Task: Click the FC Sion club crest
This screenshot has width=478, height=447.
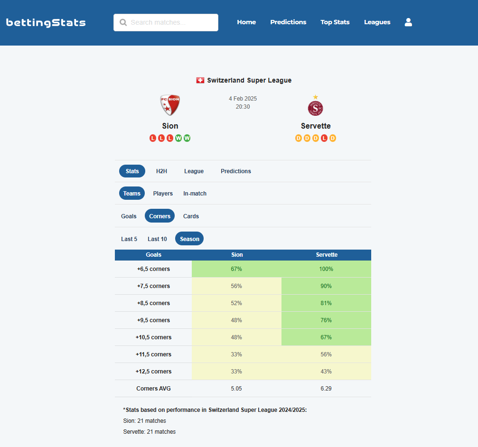Action: click(x=170, y=105)
